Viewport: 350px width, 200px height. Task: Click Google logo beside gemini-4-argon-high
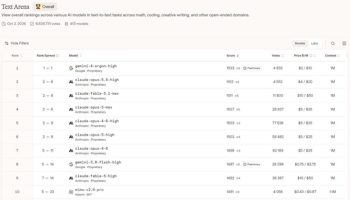click(71, 68)
